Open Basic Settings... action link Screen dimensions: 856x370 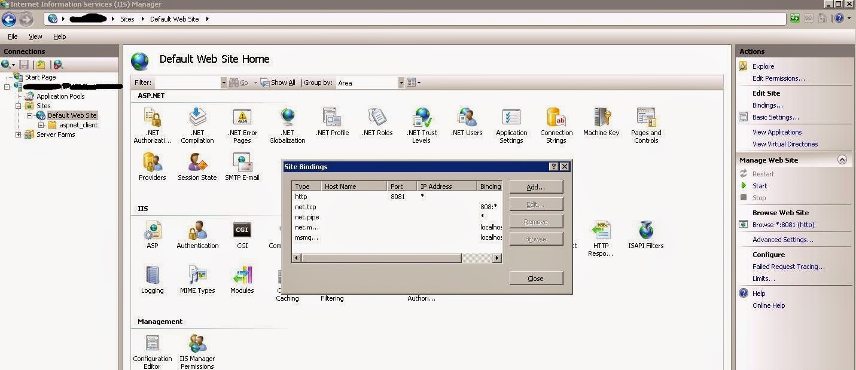click(x=776, y=117)
